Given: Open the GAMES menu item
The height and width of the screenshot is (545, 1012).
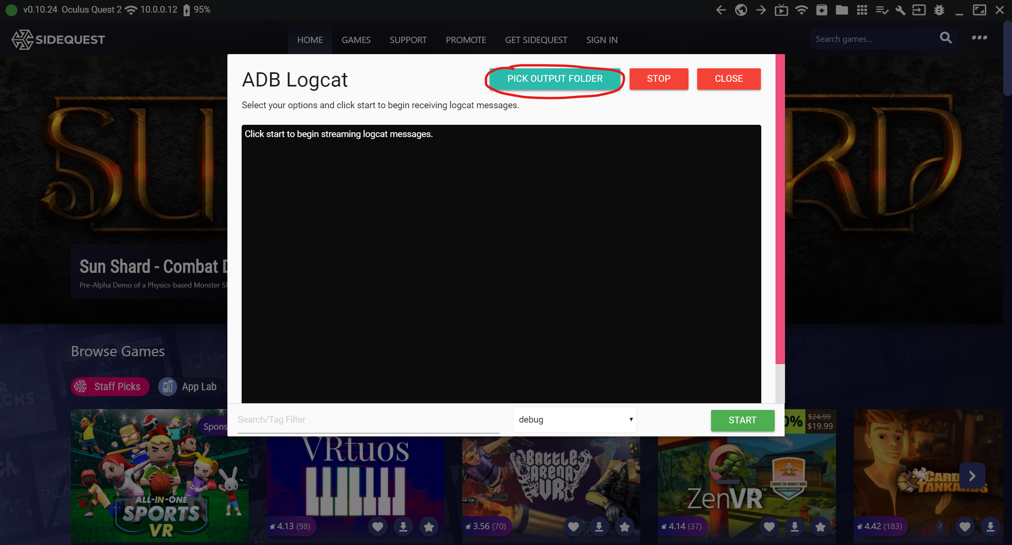Looking at the screenshot, I should point(356,40).
